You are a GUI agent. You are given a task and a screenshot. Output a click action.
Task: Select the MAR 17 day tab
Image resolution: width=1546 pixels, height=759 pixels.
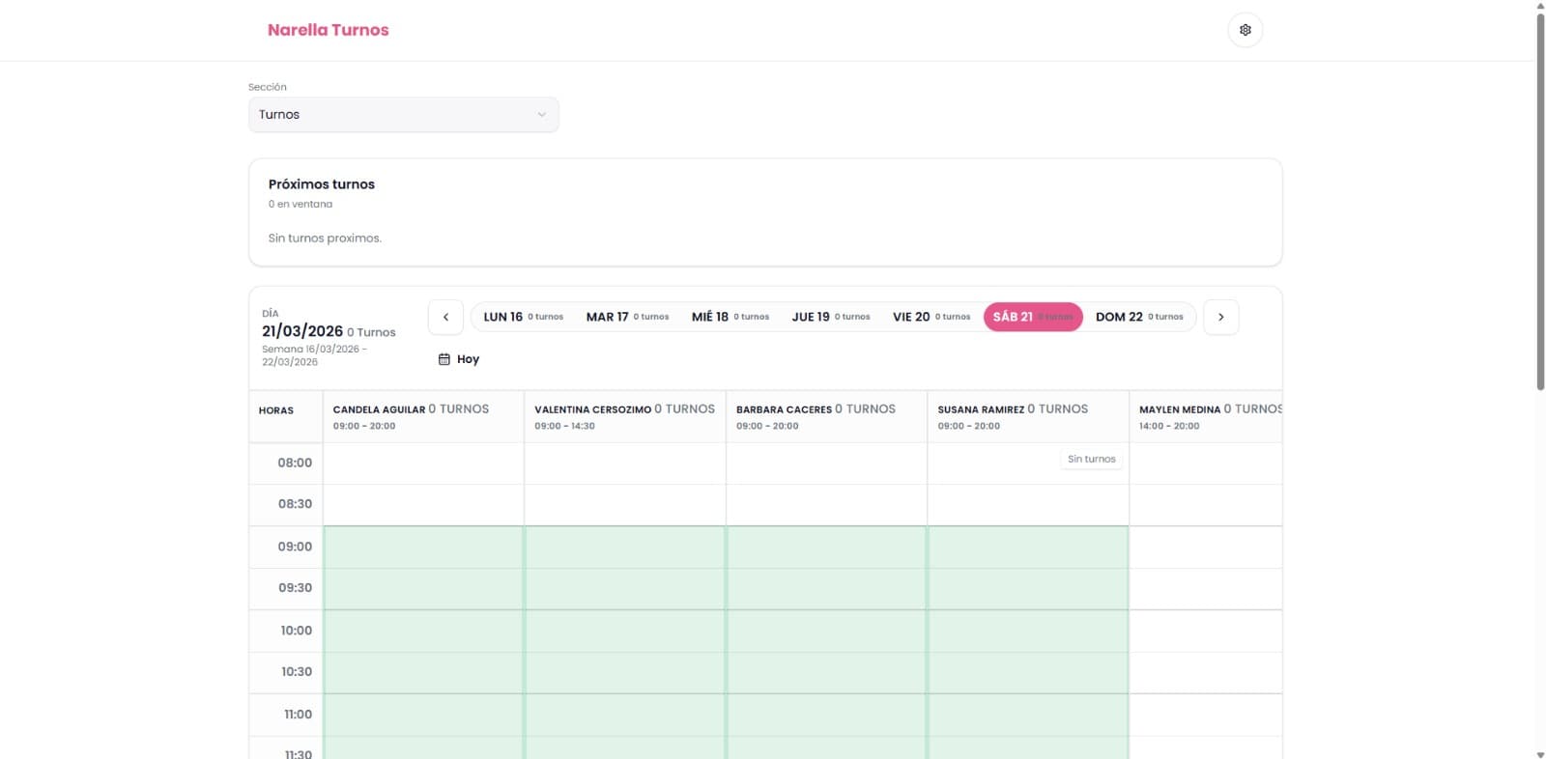point(627,317)
